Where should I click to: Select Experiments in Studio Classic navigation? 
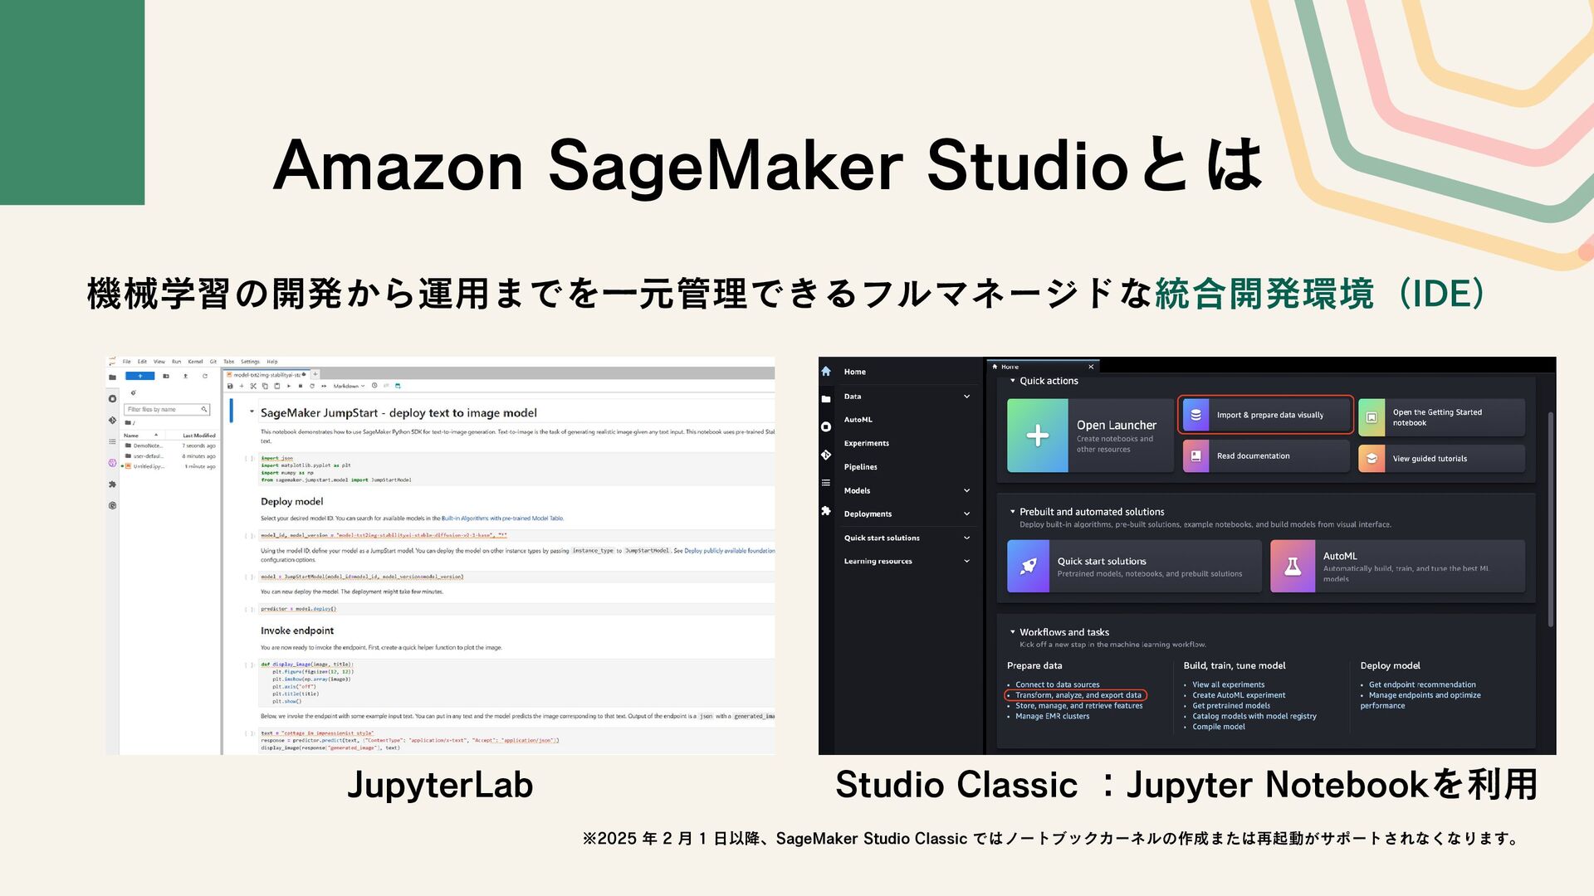tap(866, 443)
